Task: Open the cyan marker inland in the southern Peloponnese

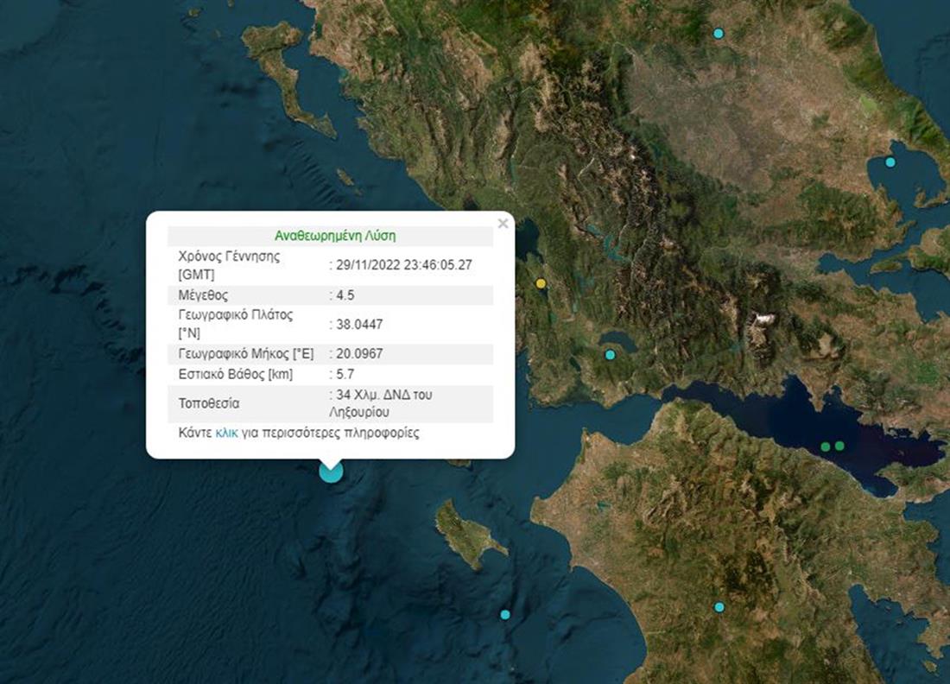Action: pos(719,607)
